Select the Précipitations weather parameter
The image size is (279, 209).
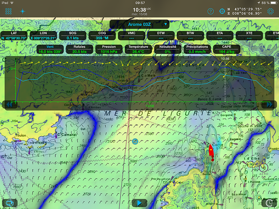197,49
